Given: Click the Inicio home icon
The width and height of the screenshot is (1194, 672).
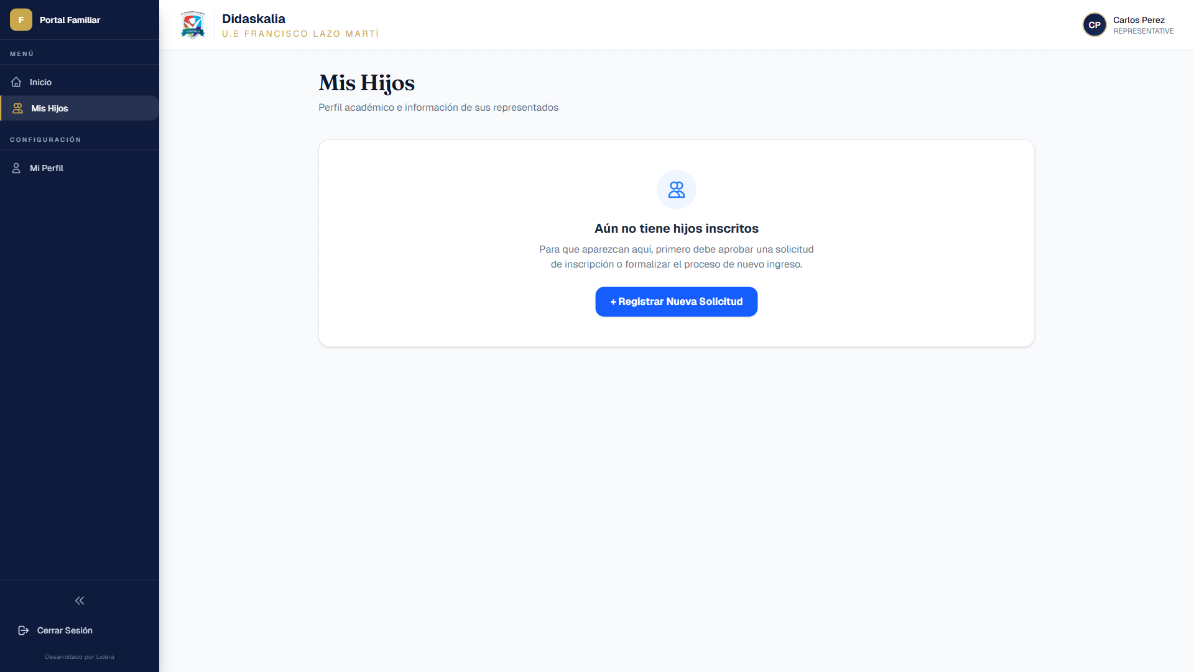Looking at the screenshot, I should pos(16,82).
